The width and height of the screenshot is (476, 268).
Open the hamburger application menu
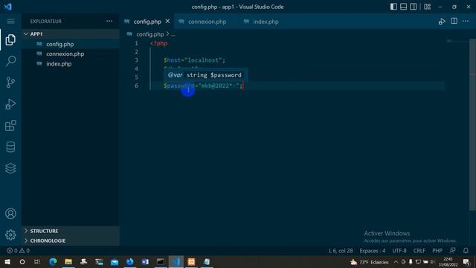pyautogui.click(x=10, y=22)
